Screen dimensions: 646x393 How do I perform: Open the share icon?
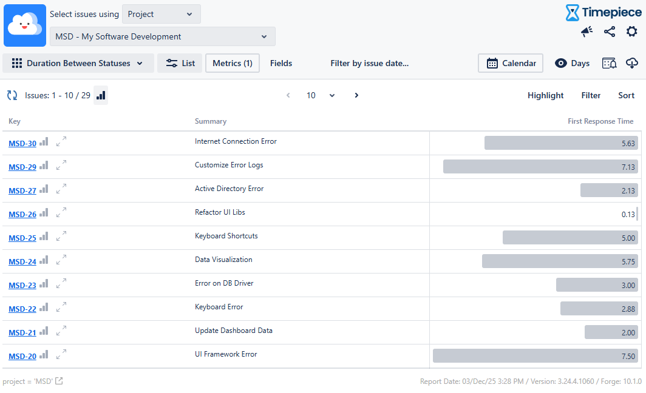point(610,32)
